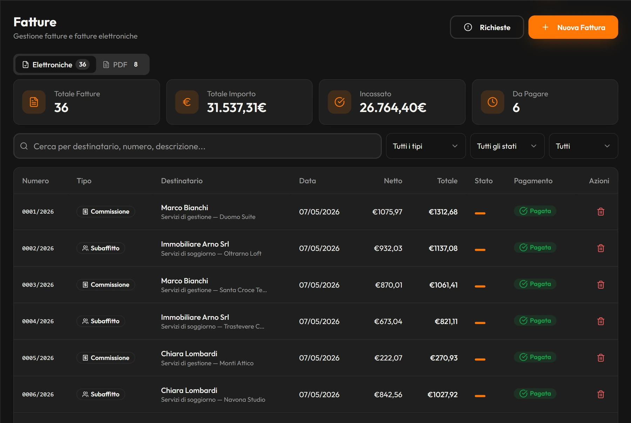Click total amount €270,93
This screenshot has height=423, width=631.
click(444, 358)
